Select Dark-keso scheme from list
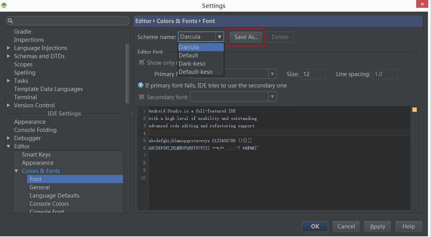The height and width of the screenshot is (237, 431). point(192,64)
